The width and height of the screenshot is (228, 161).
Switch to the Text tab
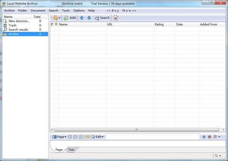71,150
